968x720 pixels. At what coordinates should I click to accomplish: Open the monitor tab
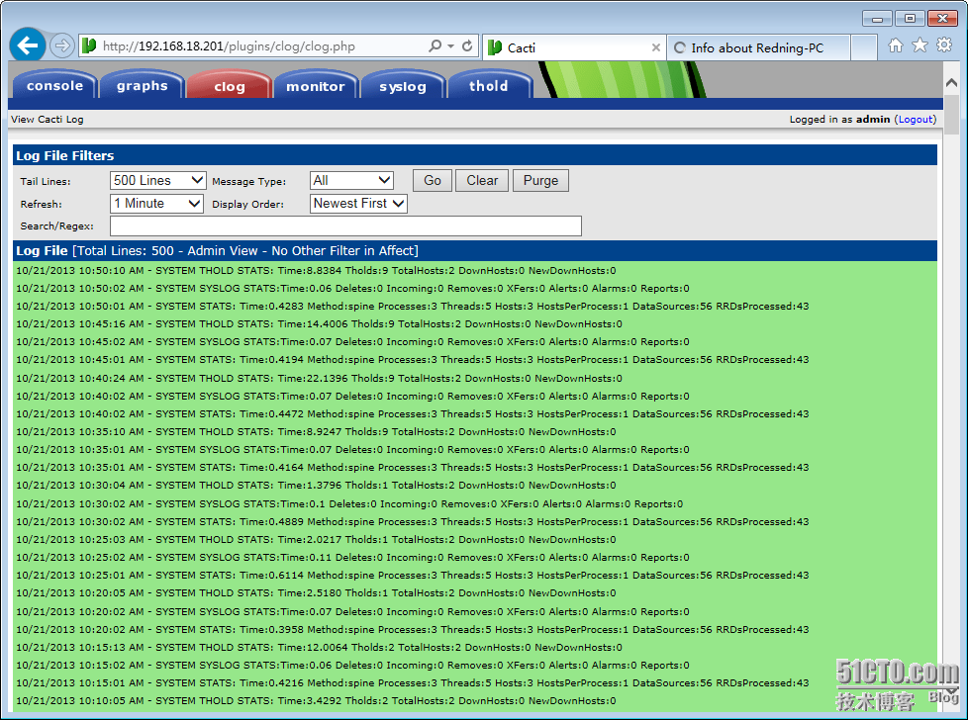[316, 85]
